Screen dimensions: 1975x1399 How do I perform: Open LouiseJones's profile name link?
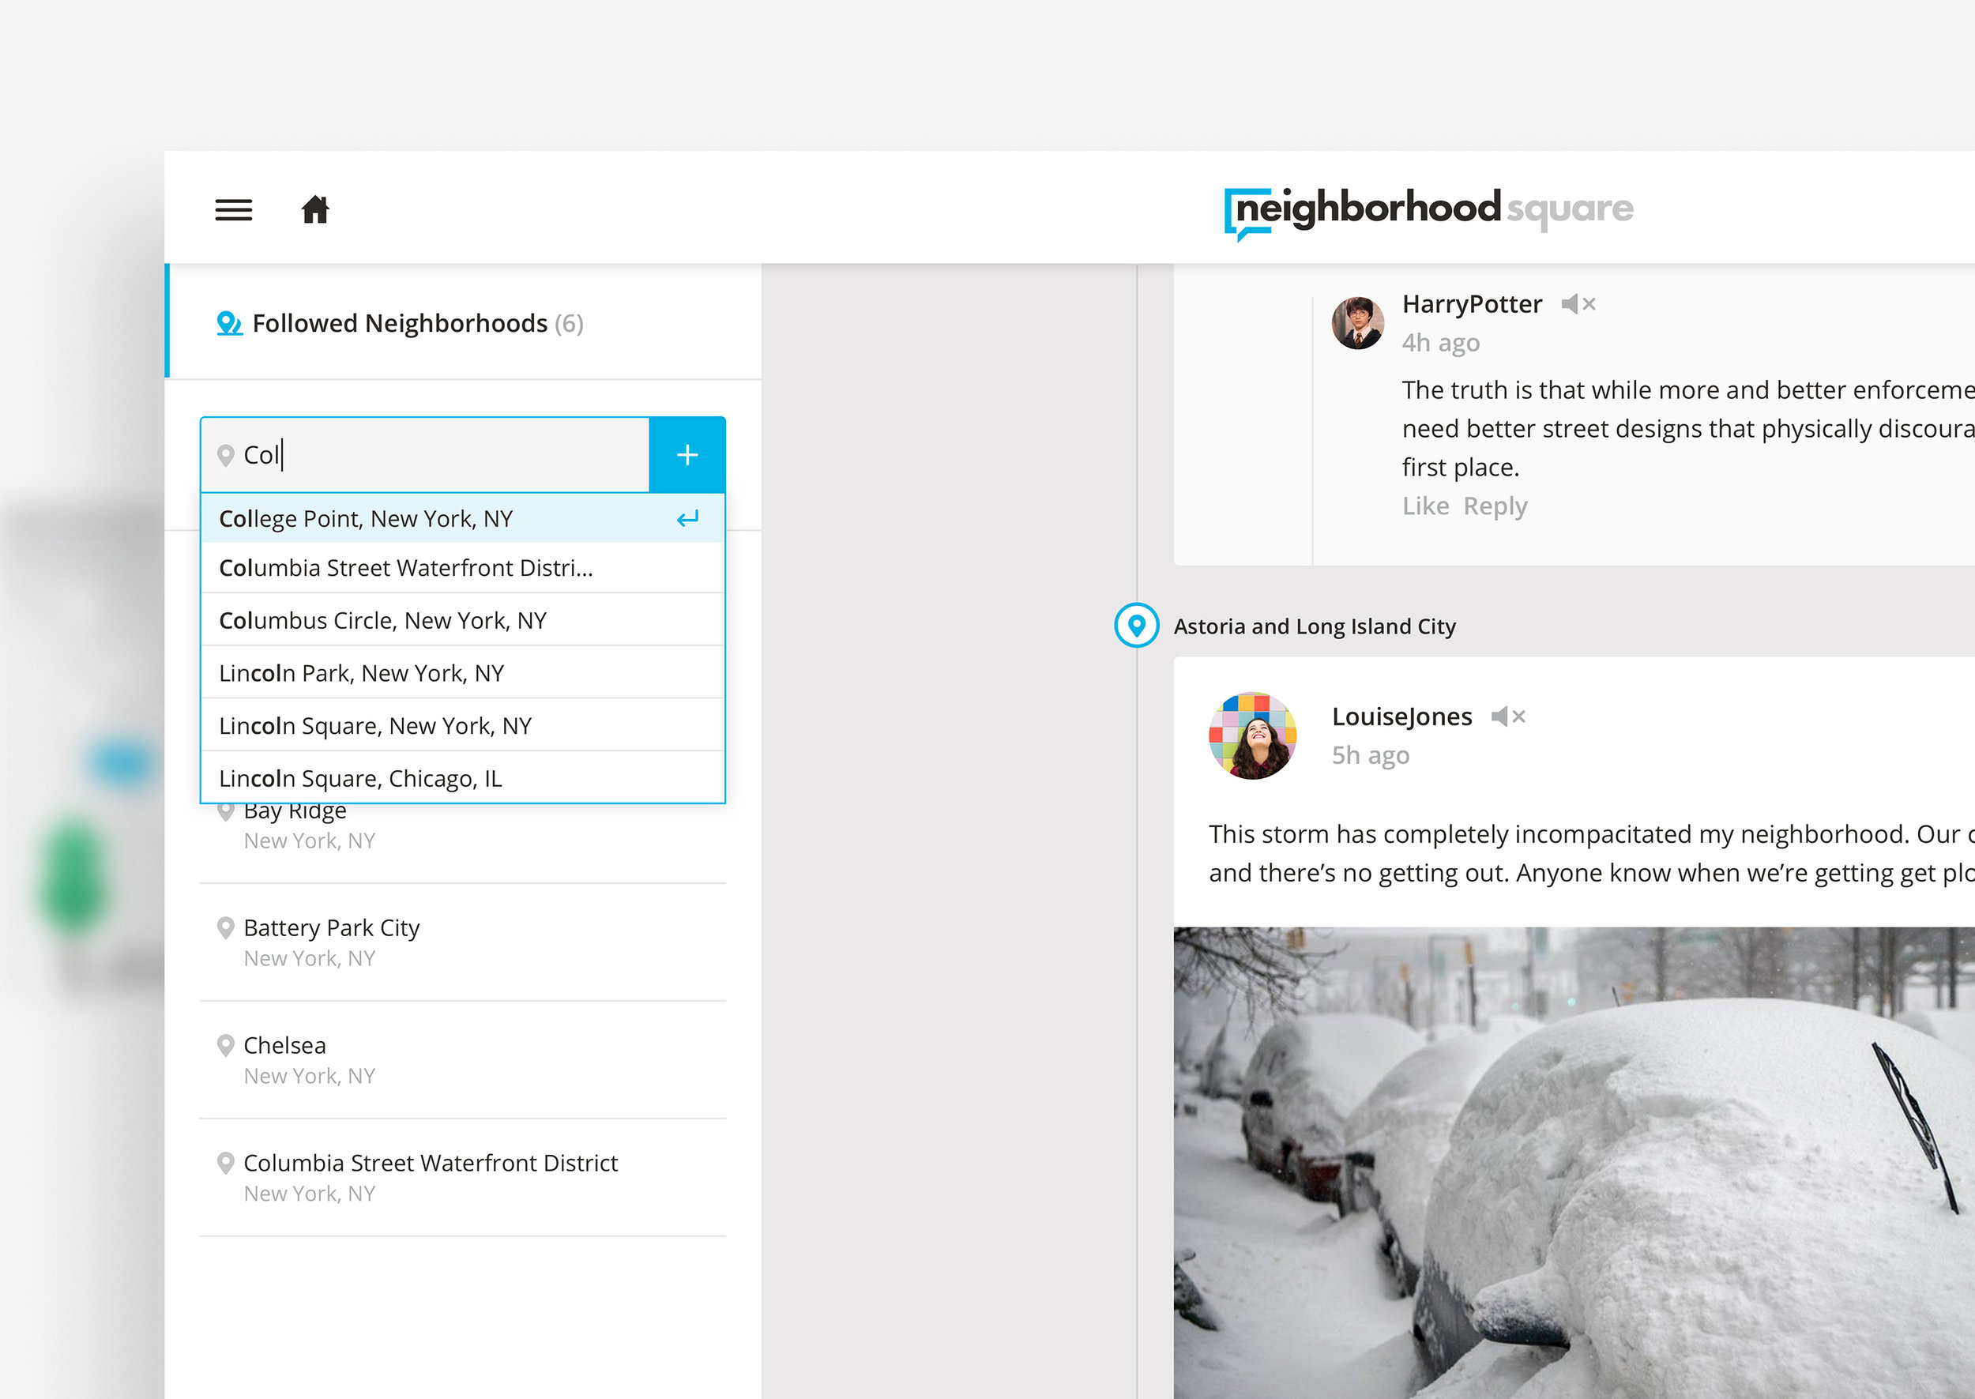1402,716
